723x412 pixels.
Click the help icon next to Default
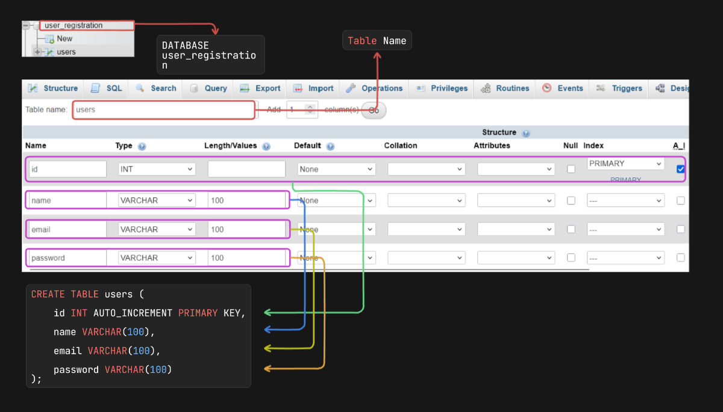330,146
